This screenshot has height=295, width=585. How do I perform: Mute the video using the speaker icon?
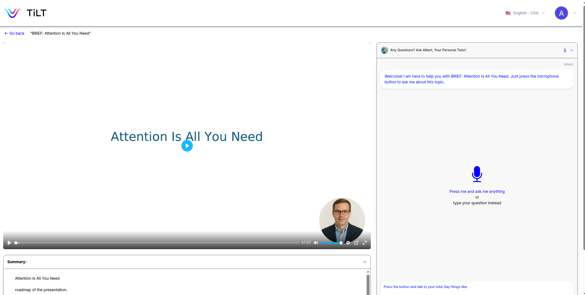click(x=316, y=243)
